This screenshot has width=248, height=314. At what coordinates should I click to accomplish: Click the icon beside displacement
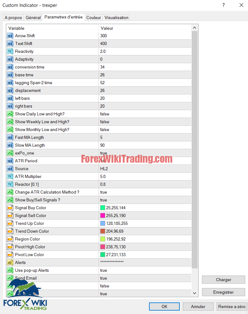point(10,90)
